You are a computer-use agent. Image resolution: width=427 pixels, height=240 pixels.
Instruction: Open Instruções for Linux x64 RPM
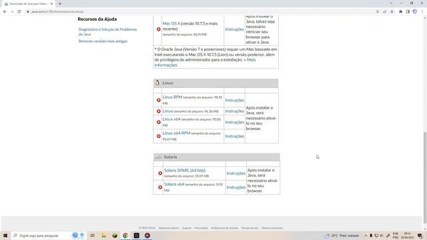pos(234,136)
